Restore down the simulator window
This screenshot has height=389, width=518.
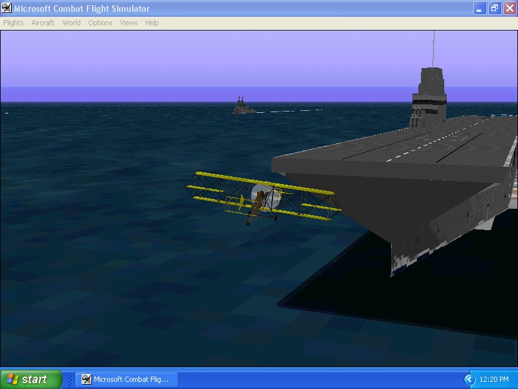click(x=495, y=8)
